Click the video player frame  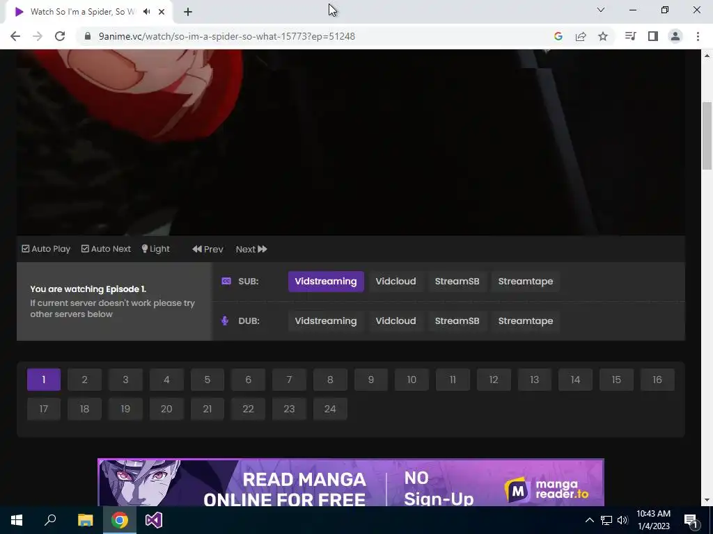(351, 143)
